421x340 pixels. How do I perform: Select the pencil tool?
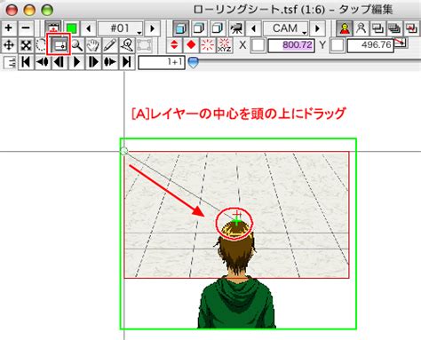(x=110, y=45)
